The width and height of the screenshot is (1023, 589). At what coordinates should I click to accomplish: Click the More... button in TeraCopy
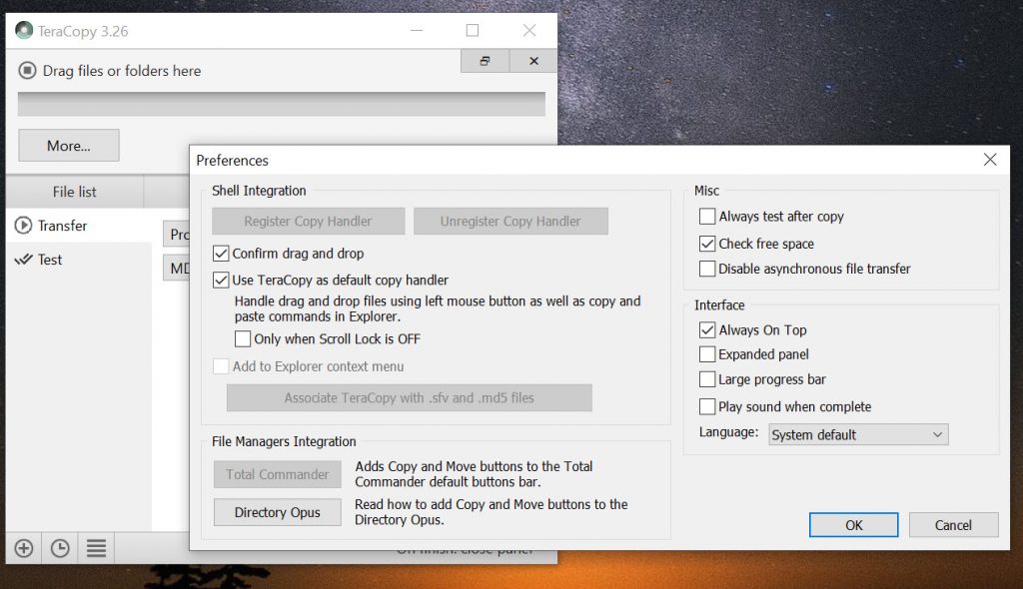point(69,146)
